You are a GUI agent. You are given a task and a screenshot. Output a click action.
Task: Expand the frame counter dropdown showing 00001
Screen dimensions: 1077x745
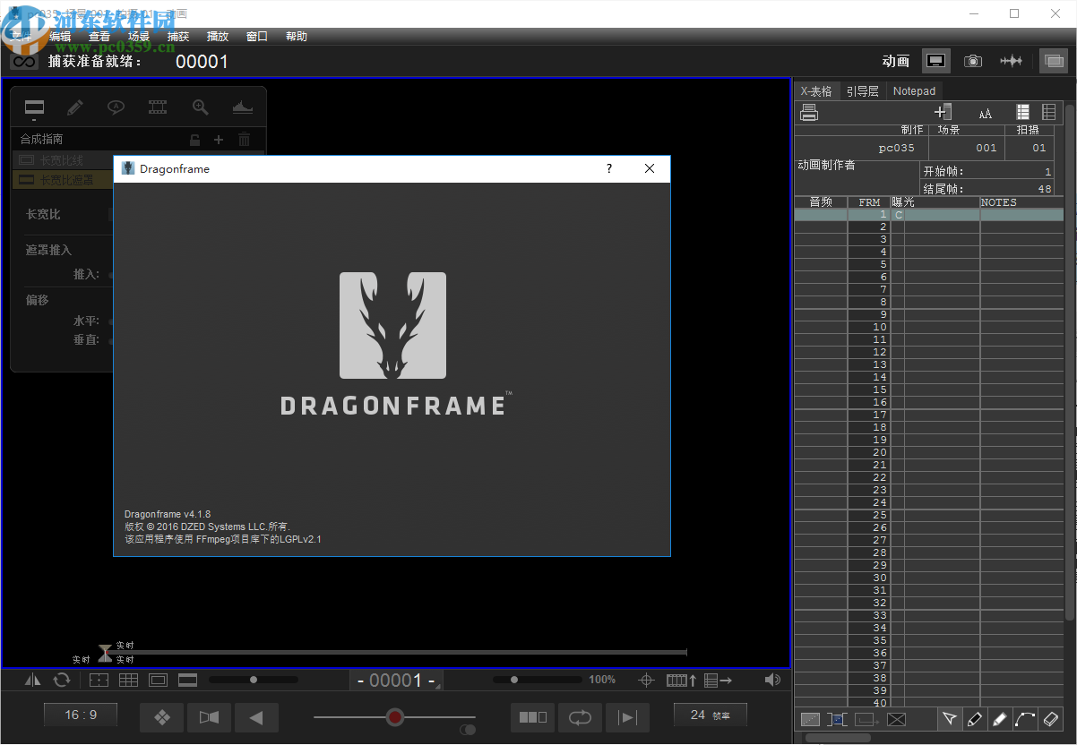[x=396, y=680]
